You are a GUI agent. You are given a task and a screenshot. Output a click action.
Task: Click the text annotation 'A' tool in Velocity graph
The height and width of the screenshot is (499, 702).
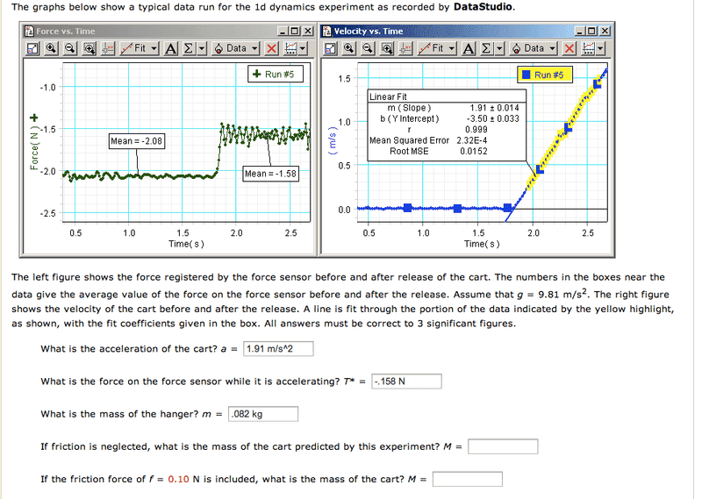[469, 48]
